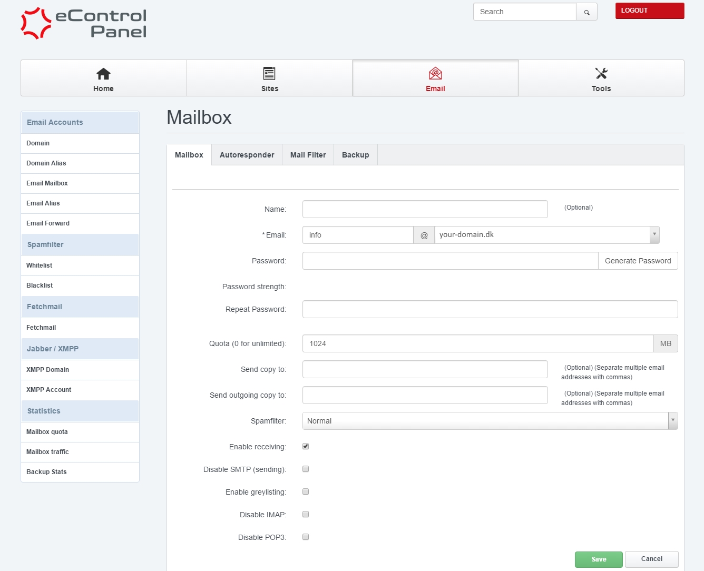Save the mailbox settings
This screenshot has height=571, width=704.
[599, 559]
